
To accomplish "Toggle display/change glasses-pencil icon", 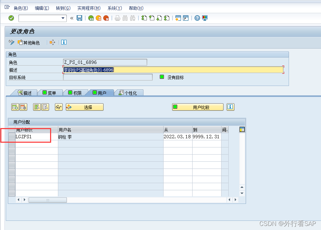I will click(x=12, y=42).
